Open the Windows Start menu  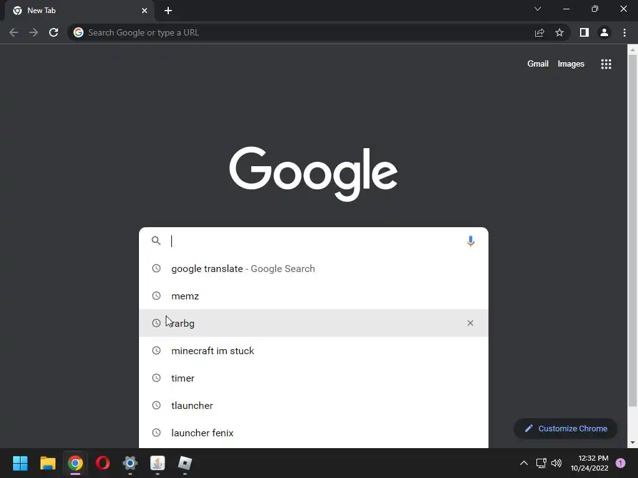coord(20,463)
